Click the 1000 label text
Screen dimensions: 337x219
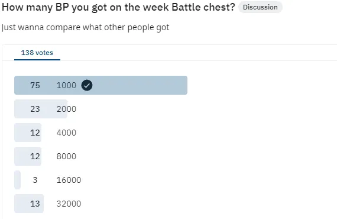coord(66,85)
